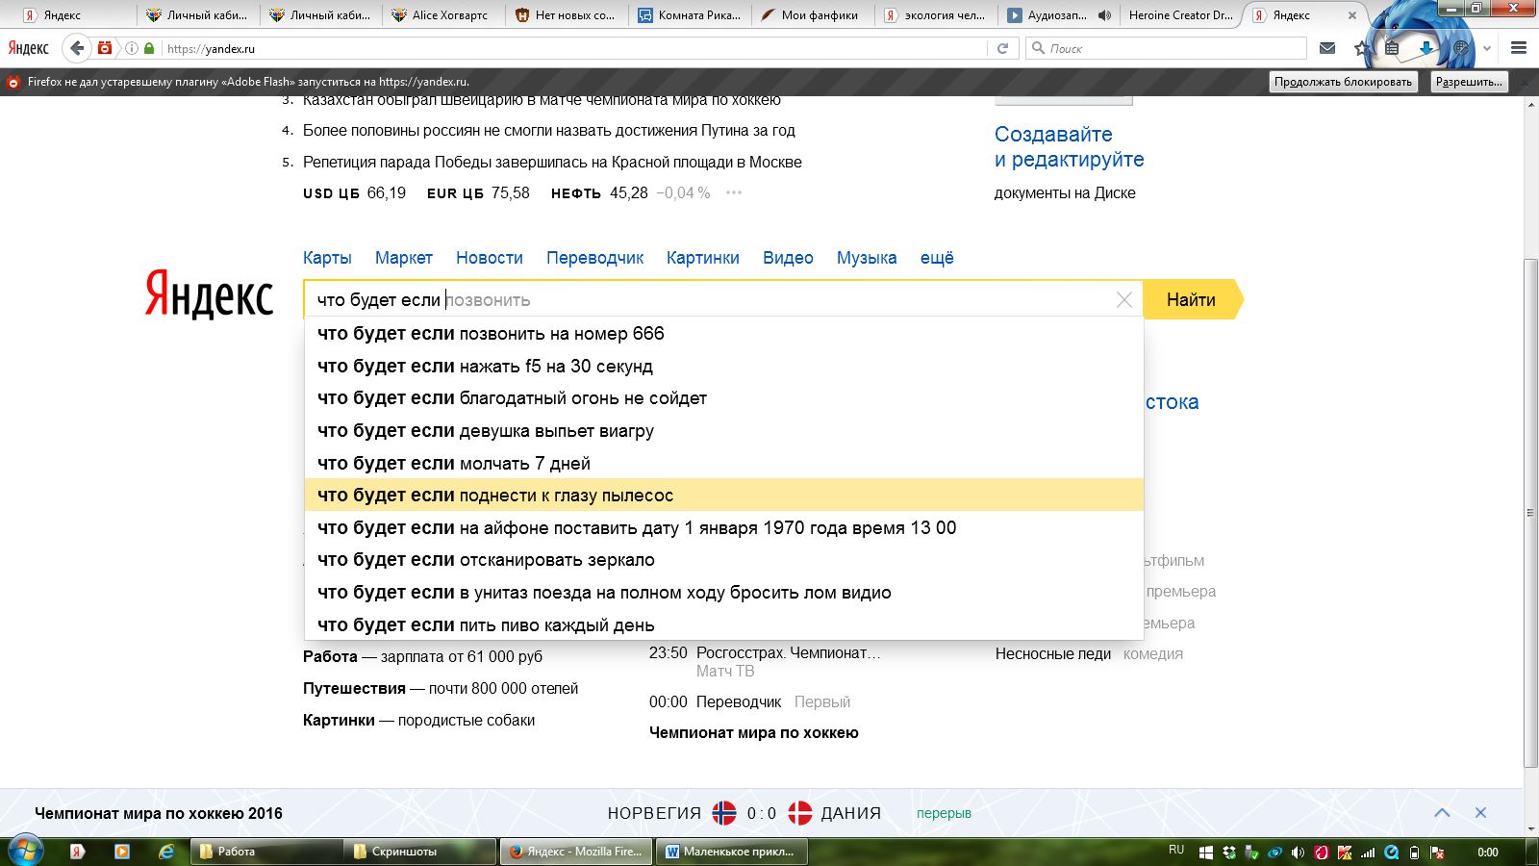Open the Маленькое прикл... Word taskbar button

pyautogui.click(x=731, y=852)
